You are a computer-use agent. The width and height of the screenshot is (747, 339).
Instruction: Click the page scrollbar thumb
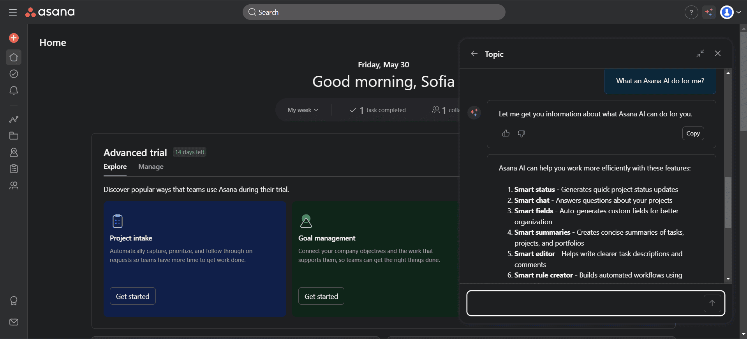click(x=743, y=81)
